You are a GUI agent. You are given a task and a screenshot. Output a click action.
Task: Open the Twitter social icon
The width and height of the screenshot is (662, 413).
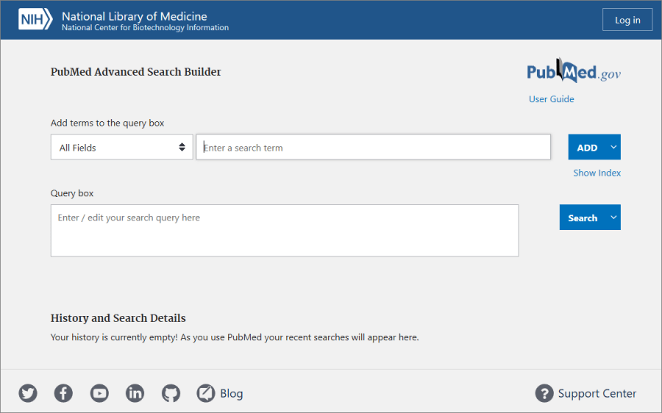28,393
